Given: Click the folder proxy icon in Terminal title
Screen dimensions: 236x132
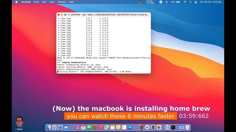Looking at the screenshot, I should pyautogui.click(x=69, y=15).
